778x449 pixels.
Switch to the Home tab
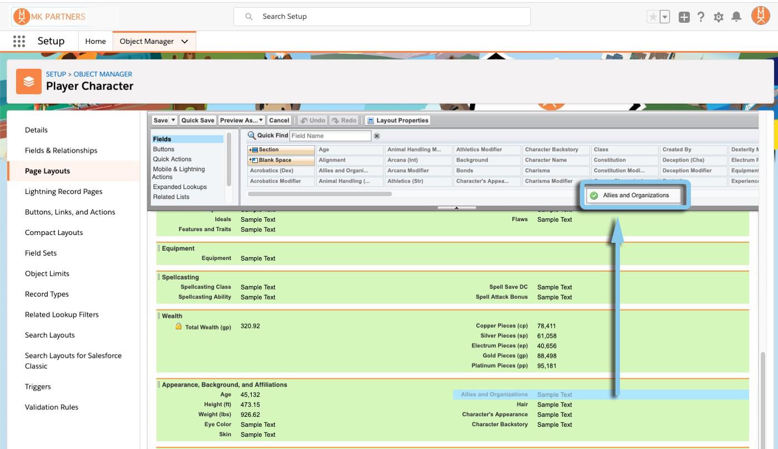[x=96, y=42]
